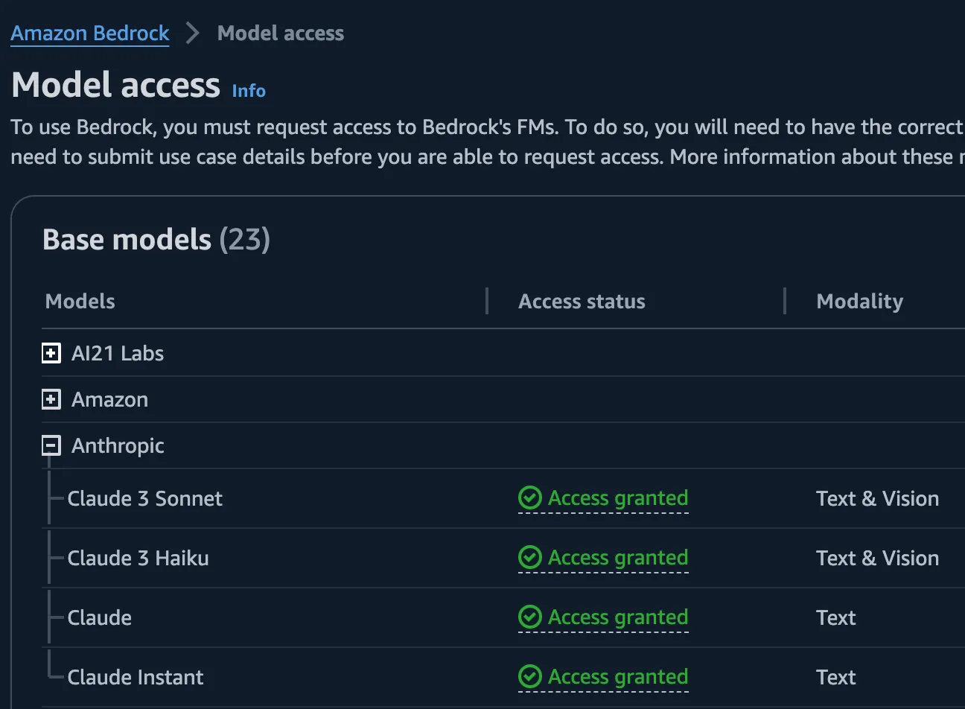Click the breadcrumb chevron separator arrow
The image size is (965, 709).
[x=193, y=34]
